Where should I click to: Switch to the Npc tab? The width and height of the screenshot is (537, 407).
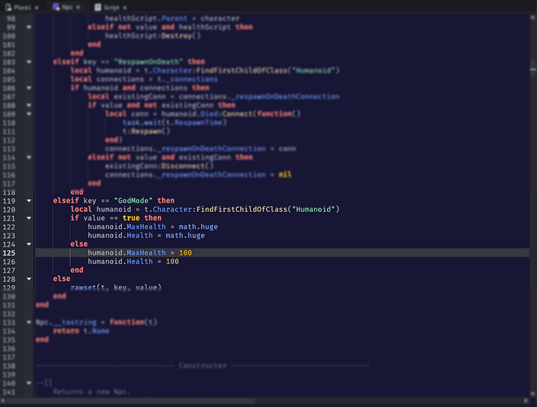(67, 7)
